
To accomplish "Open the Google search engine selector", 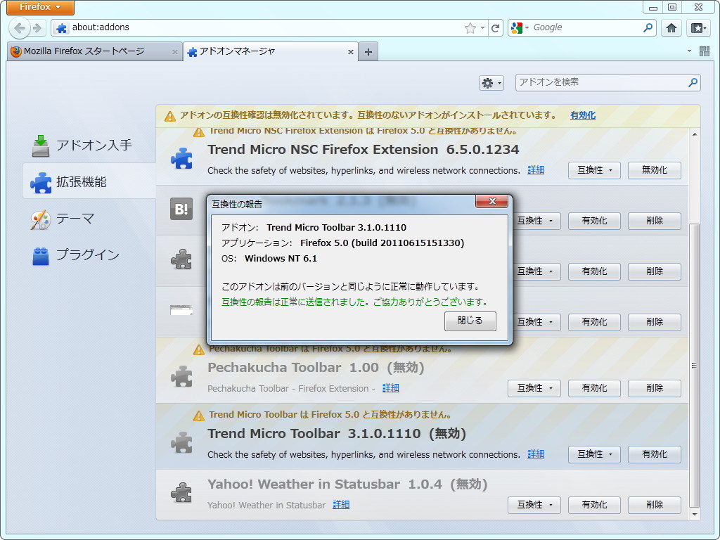I will click(x=520, y=27).
